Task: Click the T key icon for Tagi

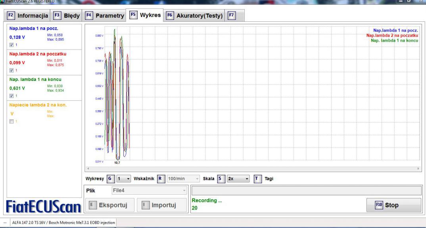Action: click(x=257, y=178)
